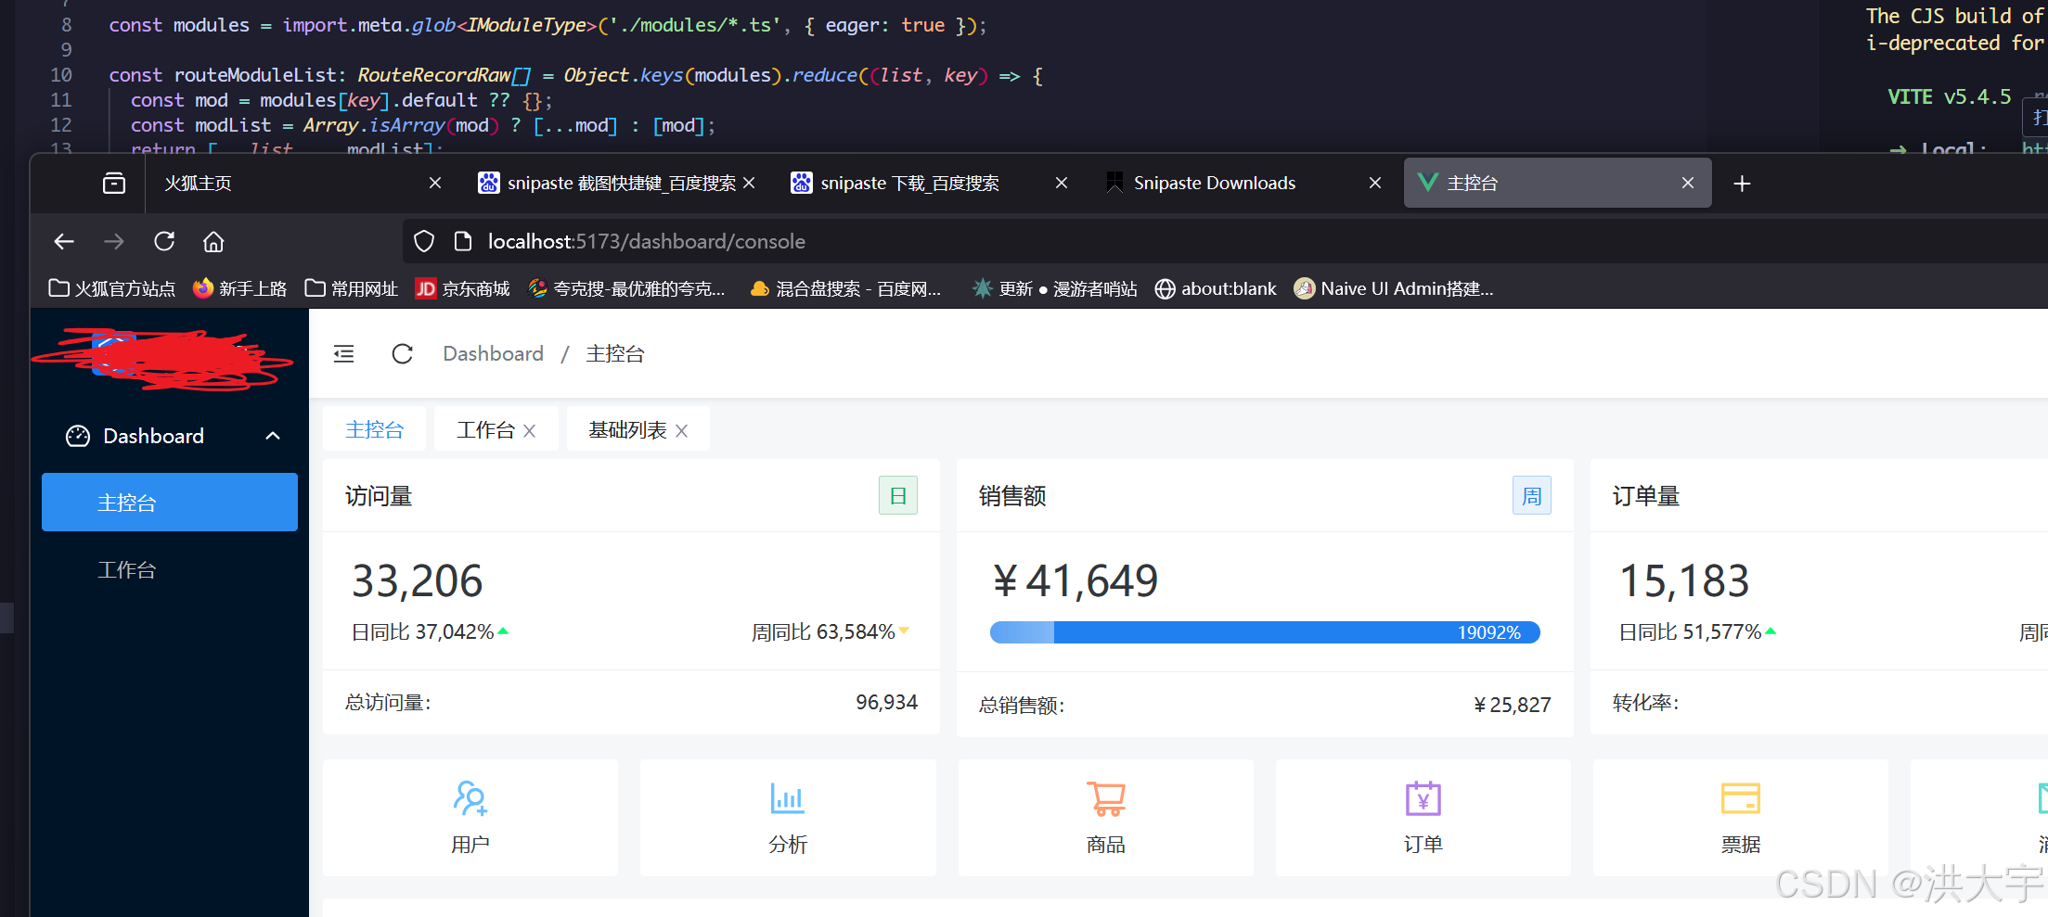The height and width of the screenshot is (917, 2048).
Task: Open 新手上路 bookmark
Action: (x=239, y=288)
